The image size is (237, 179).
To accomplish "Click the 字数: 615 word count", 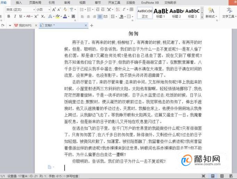I will [x=55, y=176].
